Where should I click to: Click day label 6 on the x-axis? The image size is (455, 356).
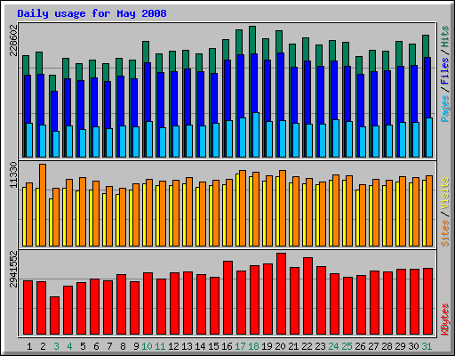pos(96,346)
